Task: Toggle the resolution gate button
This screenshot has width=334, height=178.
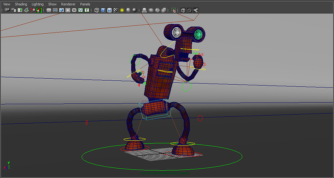Action: click(x=62, y=10)
